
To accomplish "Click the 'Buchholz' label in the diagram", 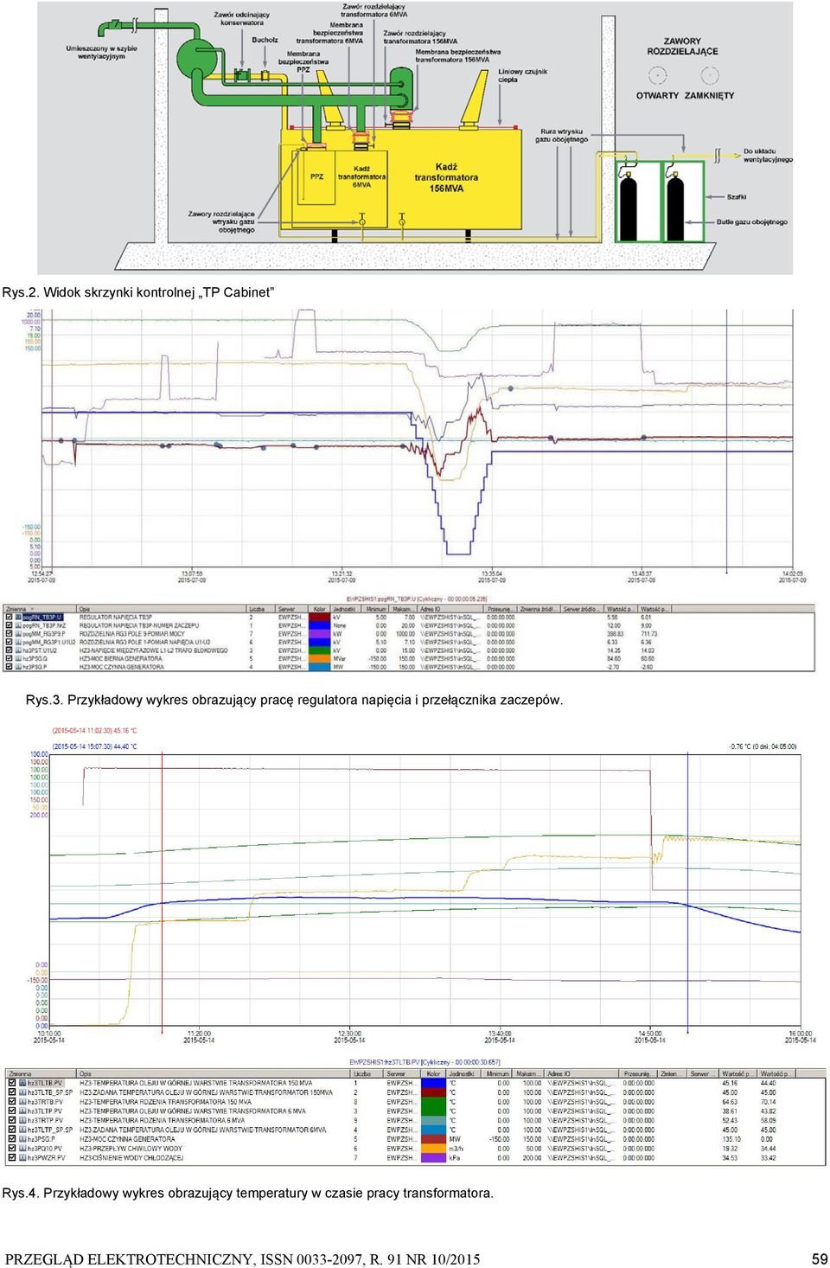I will coord(265,40).
